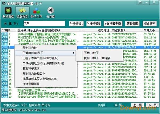Click magnet link starting 69FE2BF792135DB77
The image size is (160, 114).
point(111,34)
